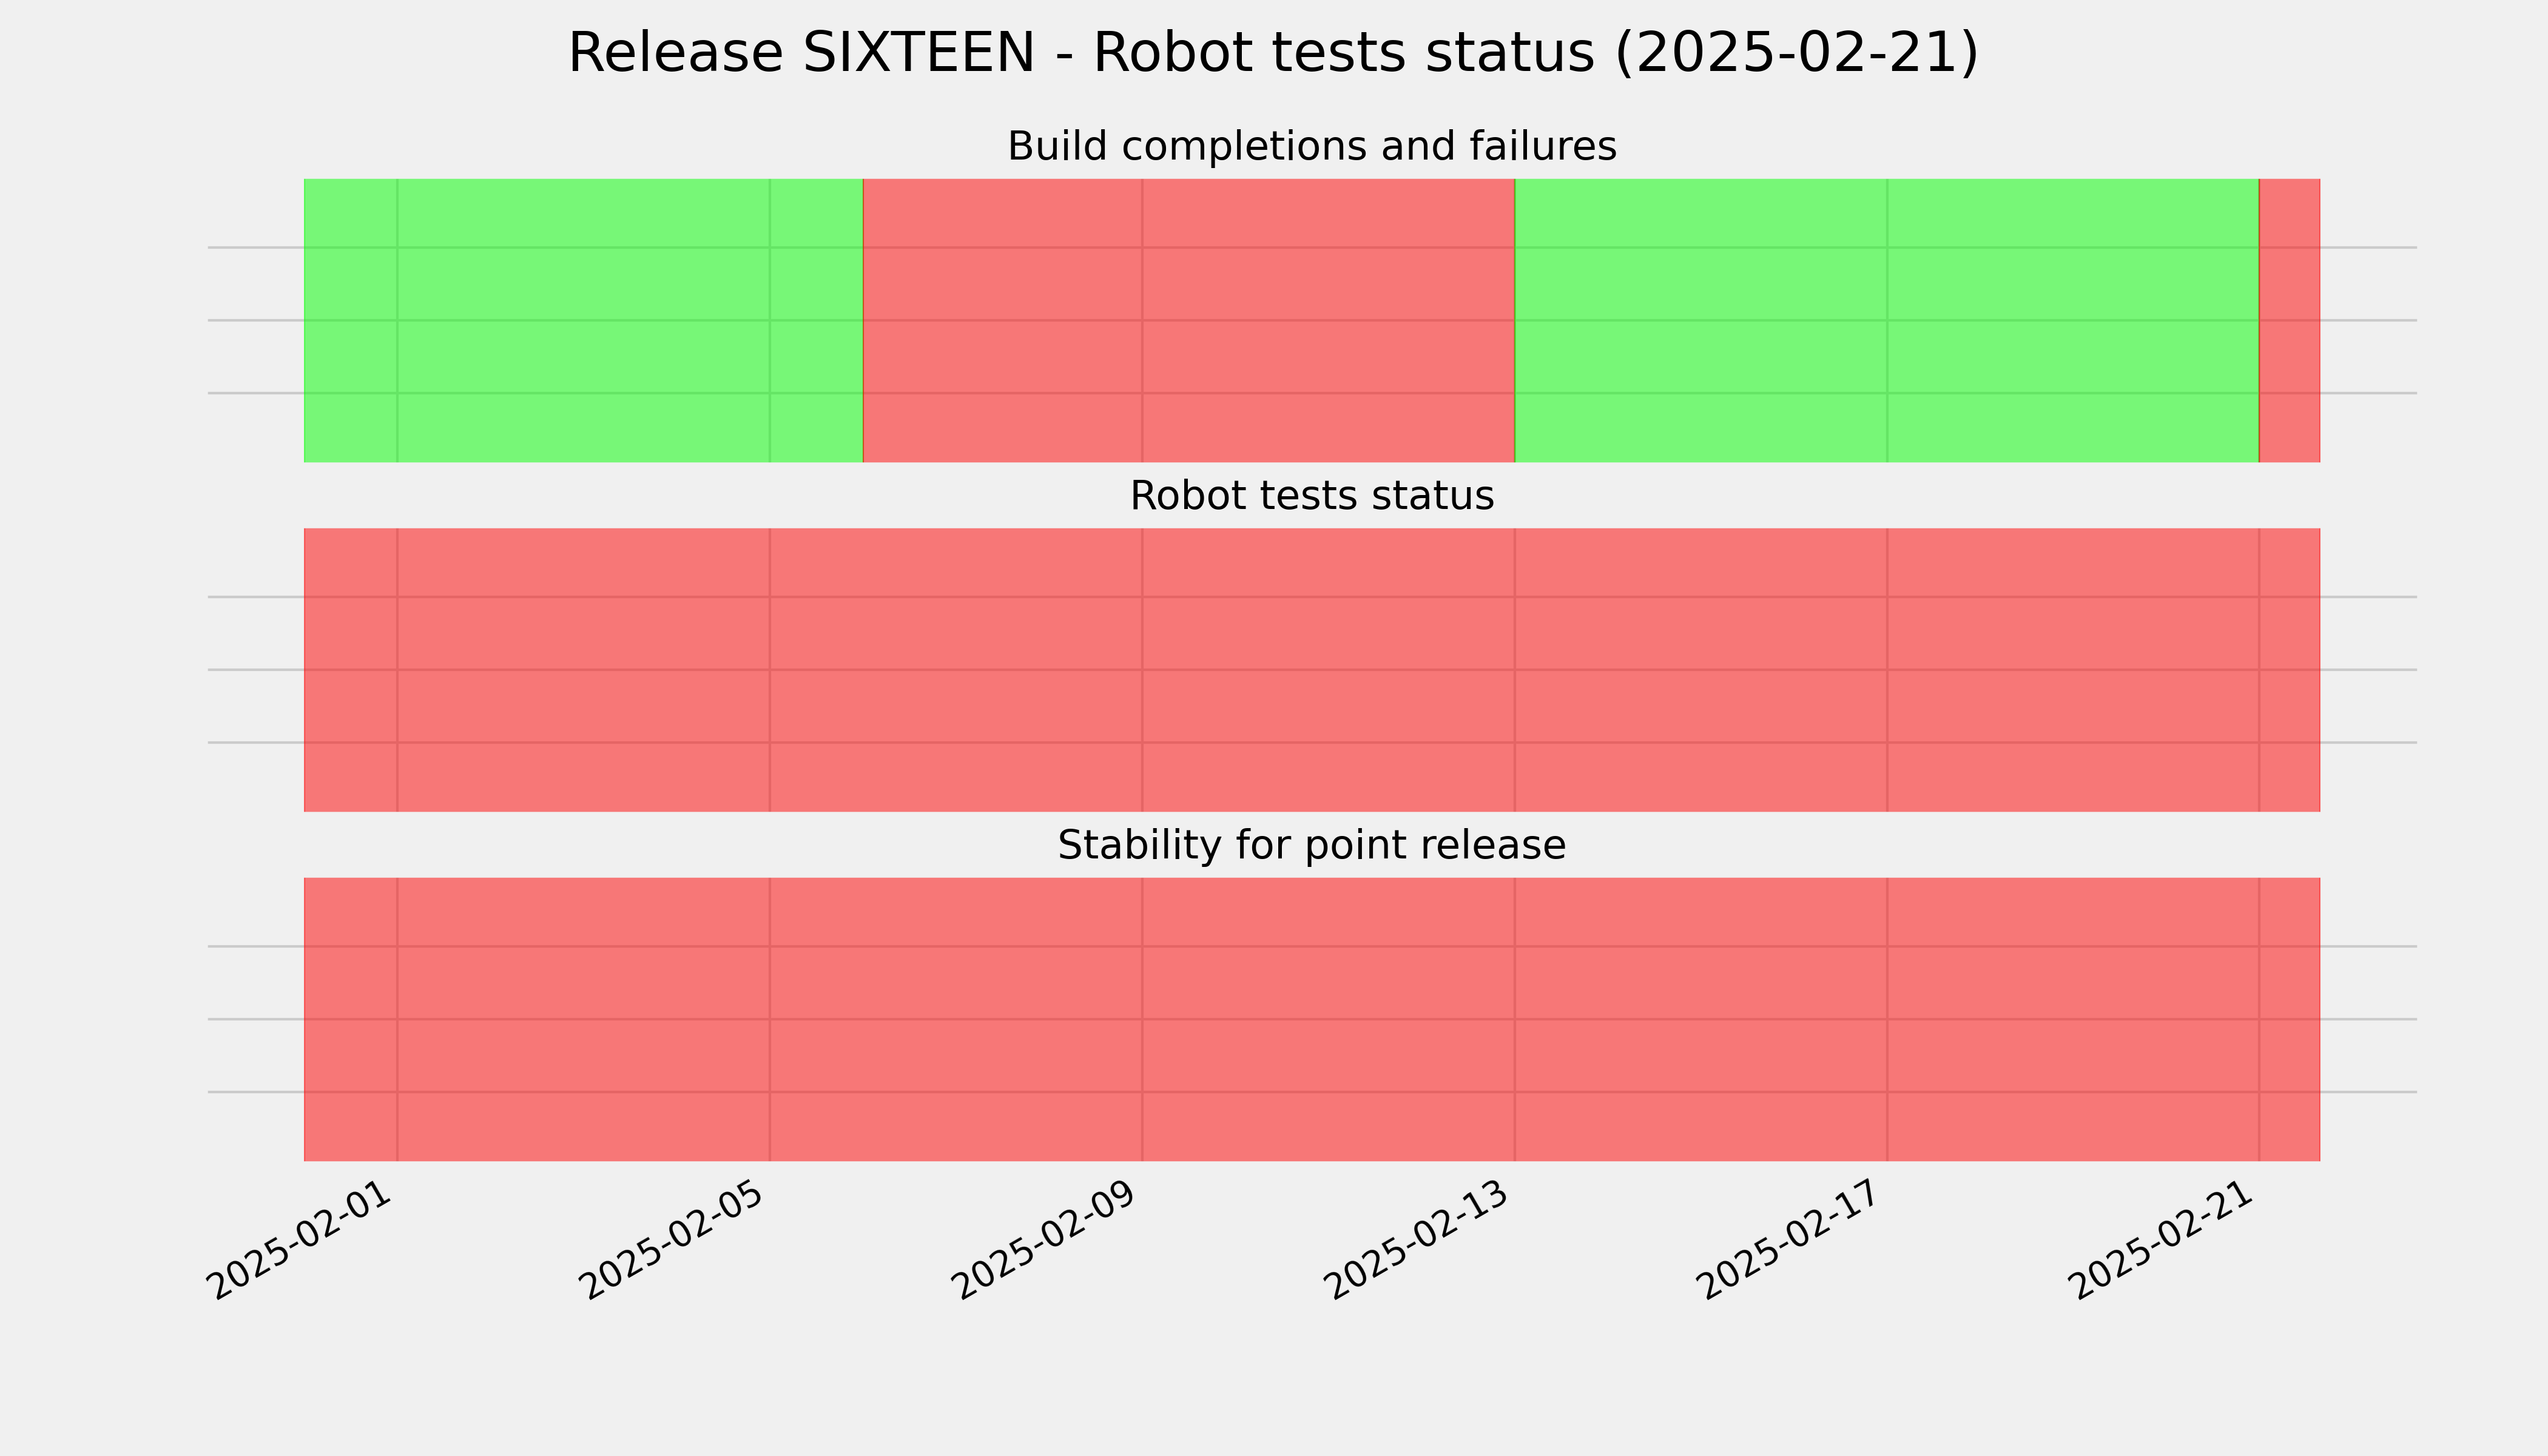2548x1456 pixels.
Task: Select the Build completions and failures heading
Action: point(1311,147)
